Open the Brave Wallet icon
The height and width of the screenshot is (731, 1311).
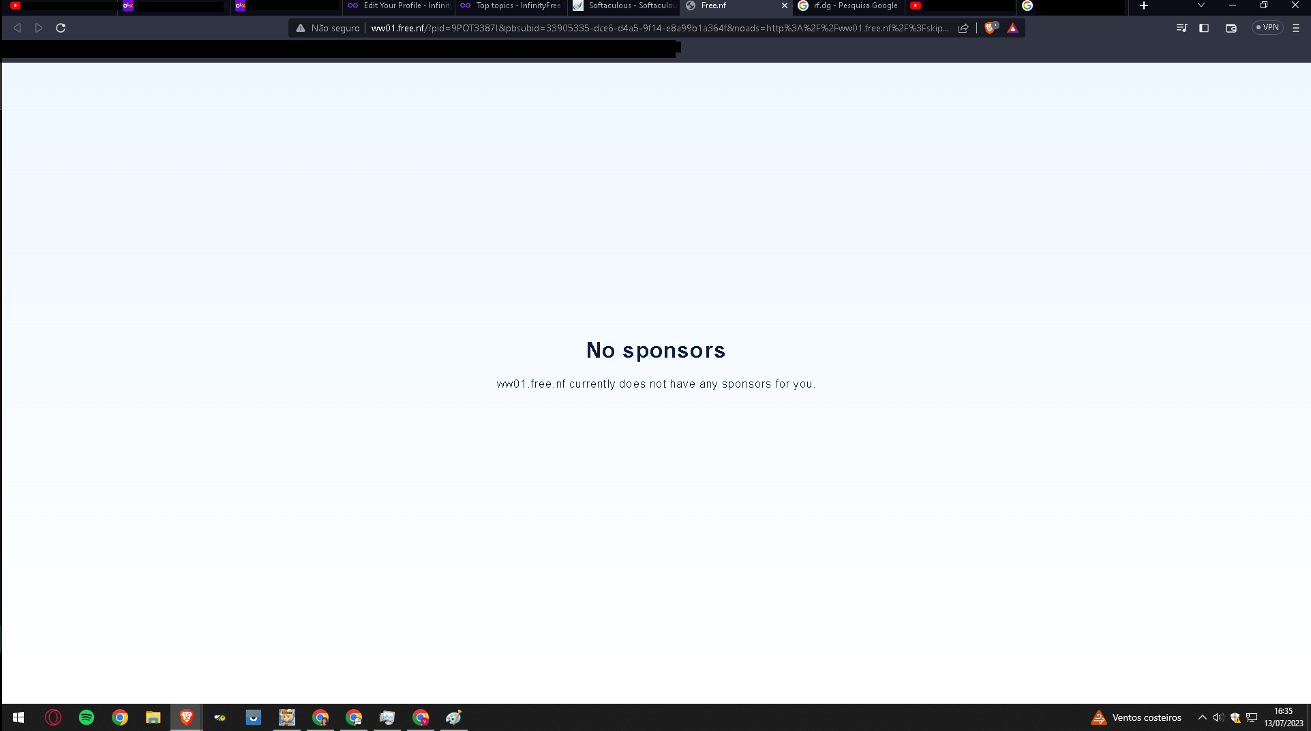(1231, 28)
